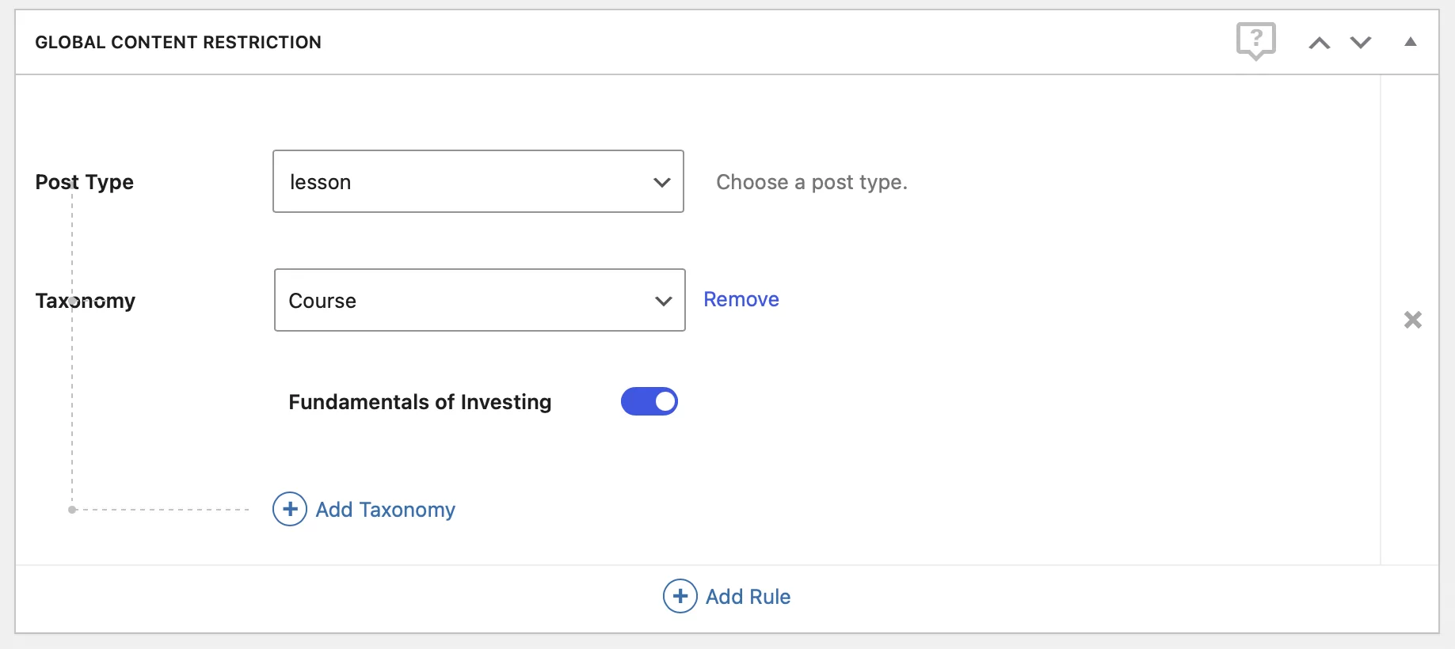The width and height of the screenshot is (1455, 649).
Task: Click the Remove link next to Taxonomy
Action: [741, 299]
